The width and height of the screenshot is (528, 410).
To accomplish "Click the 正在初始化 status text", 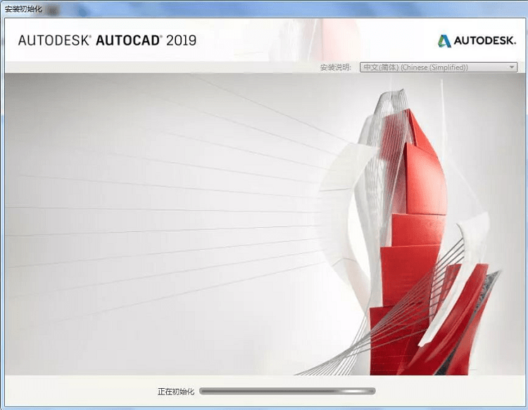I will (176, 392).
